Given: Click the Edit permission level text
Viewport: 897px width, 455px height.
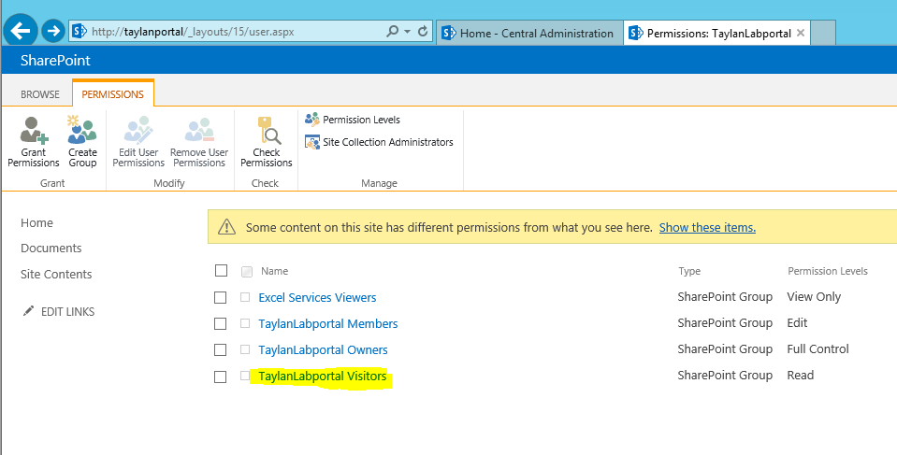Looking at the screenshot, I should click(x=798, y=323).
